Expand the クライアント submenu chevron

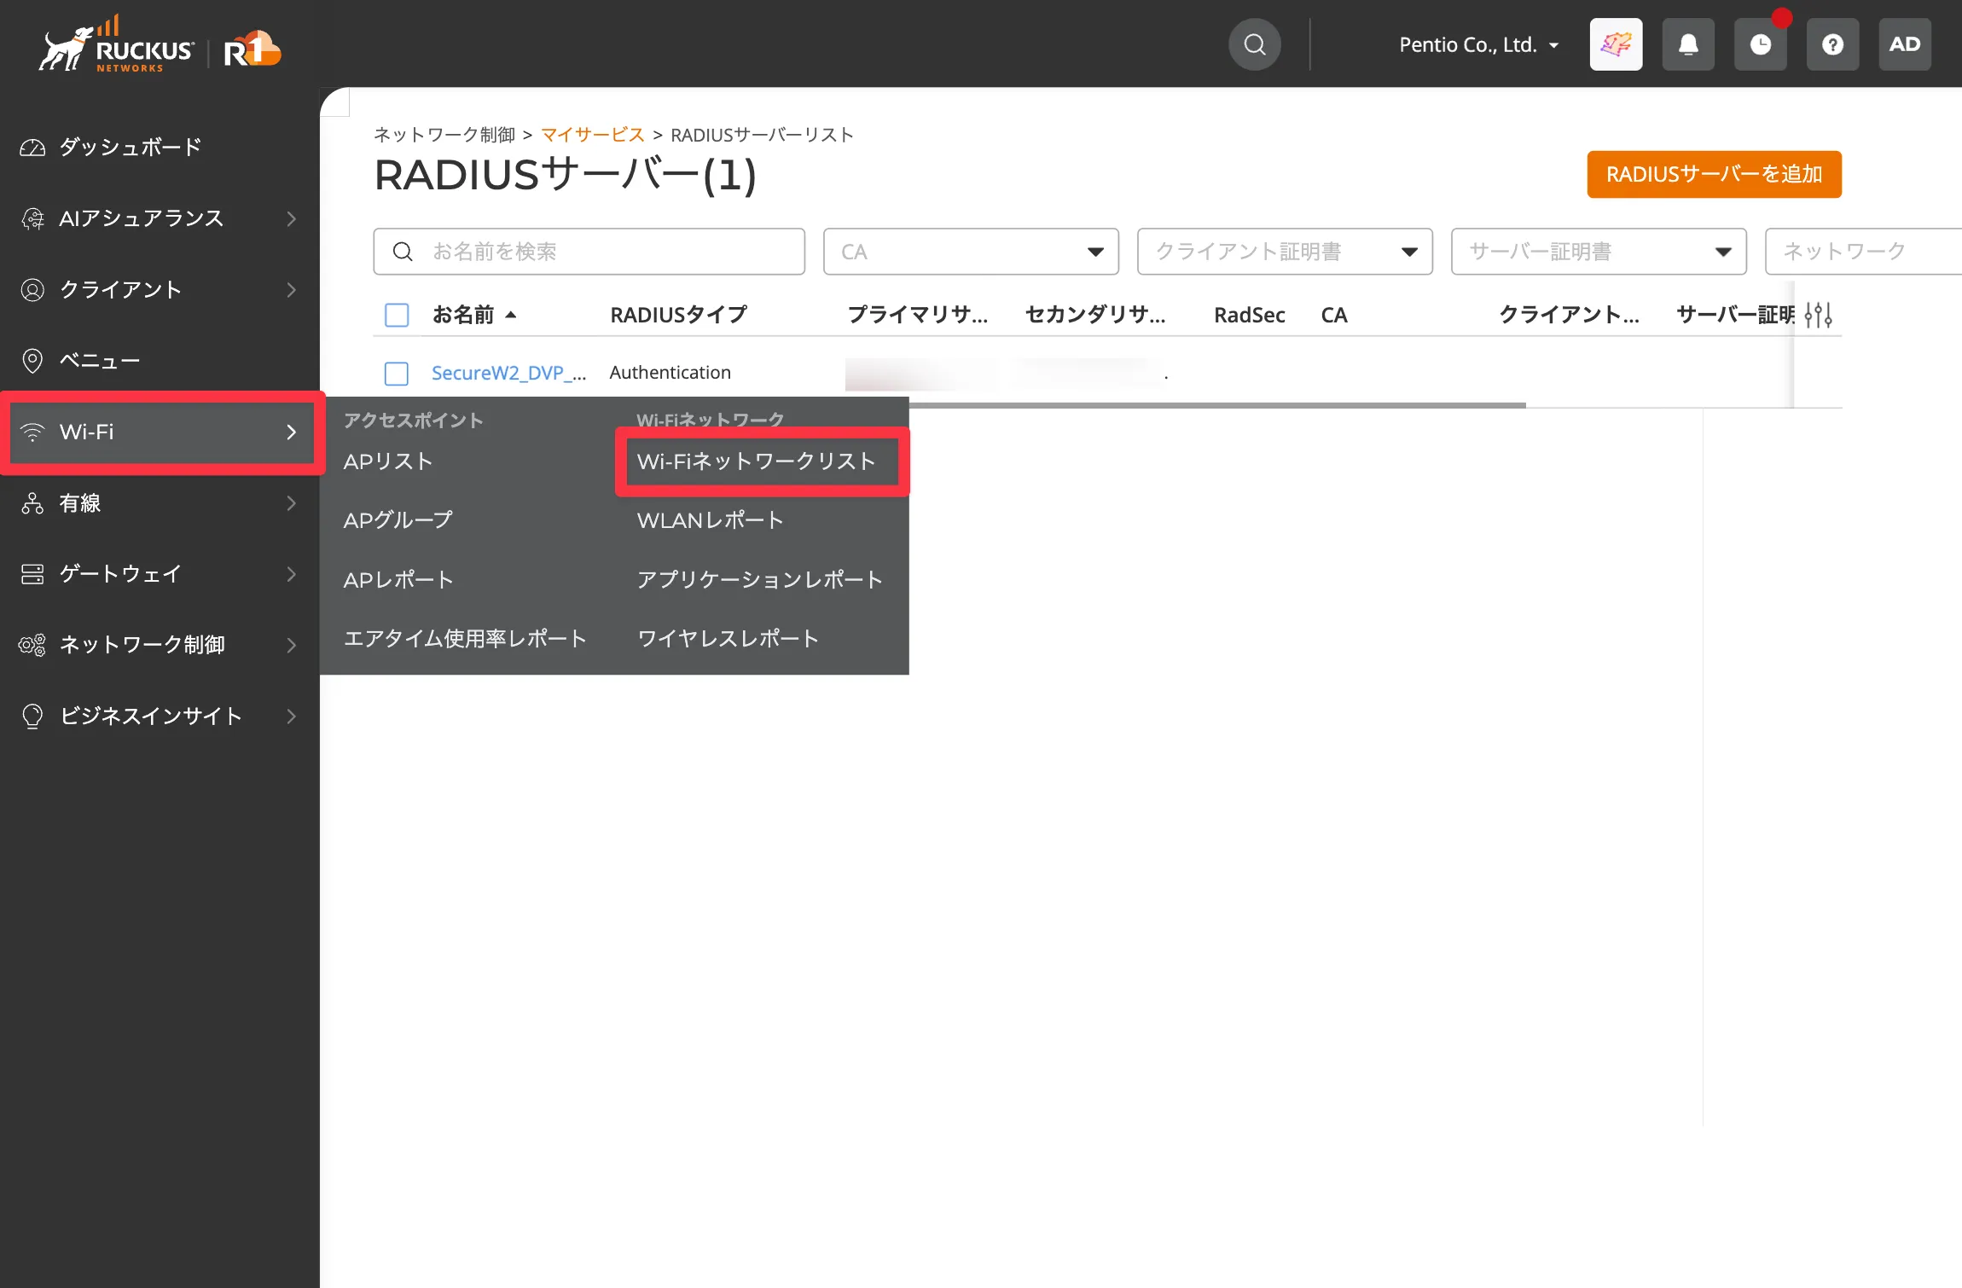[292, 290]
